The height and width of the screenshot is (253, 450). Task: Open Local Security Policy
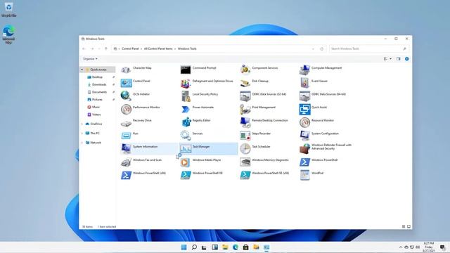(199, 96)
